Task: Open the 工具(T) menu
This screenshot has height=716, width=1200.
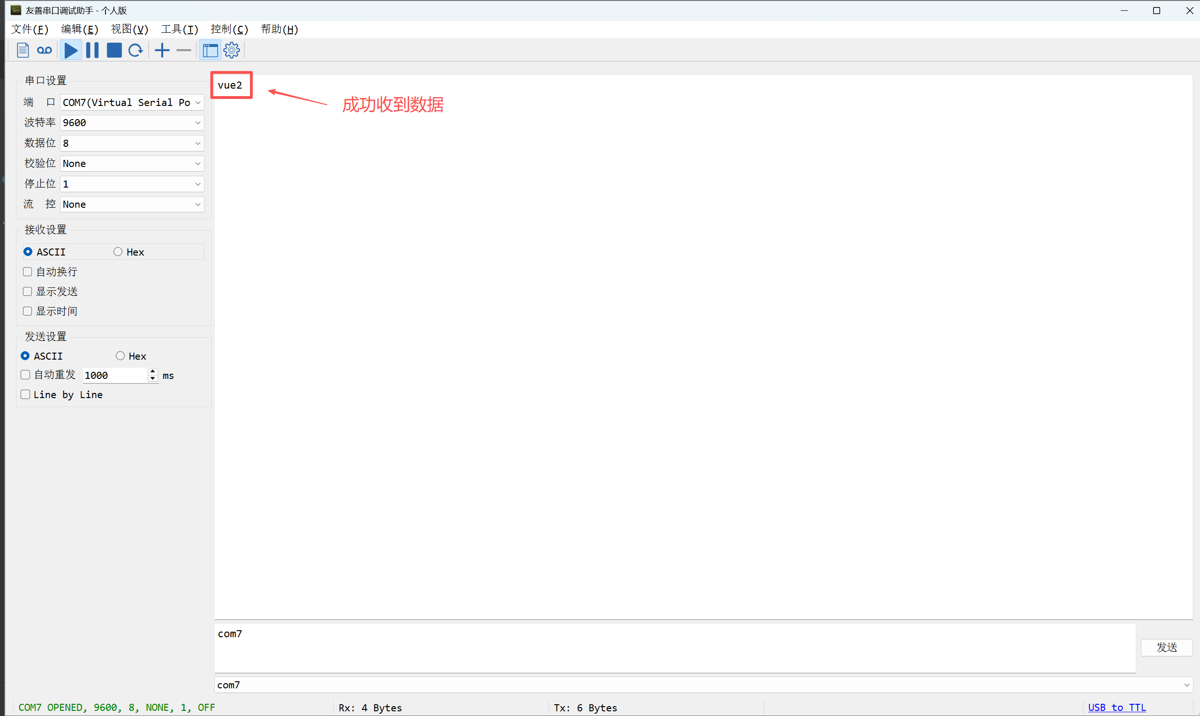Action: pyautogui.click(x=180, y=30)
